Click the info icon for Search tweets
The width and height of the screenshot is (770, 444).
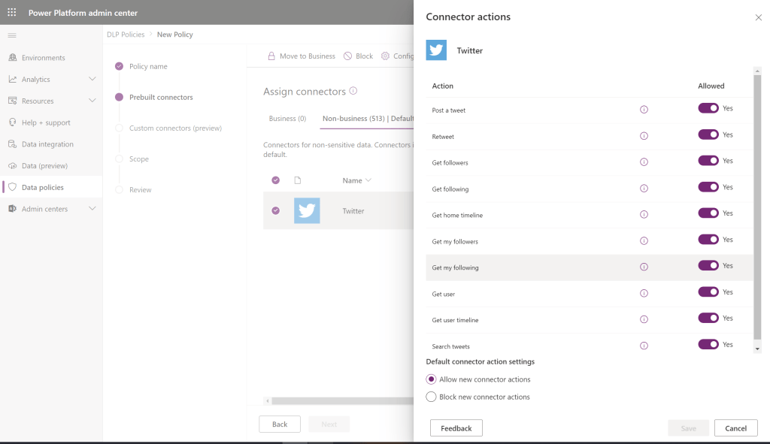(x=644, y=346)
